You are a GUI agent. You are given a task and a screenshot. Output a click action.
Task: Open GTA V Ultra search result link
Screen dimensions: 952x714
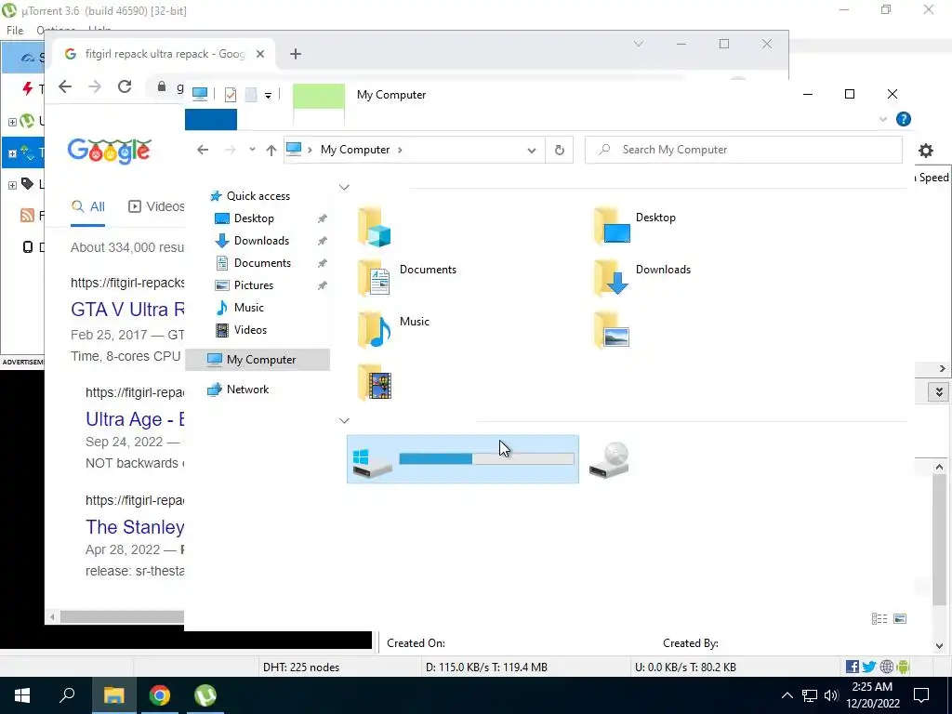point(127,310)
